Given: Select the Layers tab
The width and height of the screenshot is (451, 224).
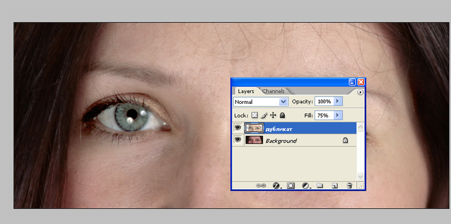Looking at the screenshot, I should [246, 91].
